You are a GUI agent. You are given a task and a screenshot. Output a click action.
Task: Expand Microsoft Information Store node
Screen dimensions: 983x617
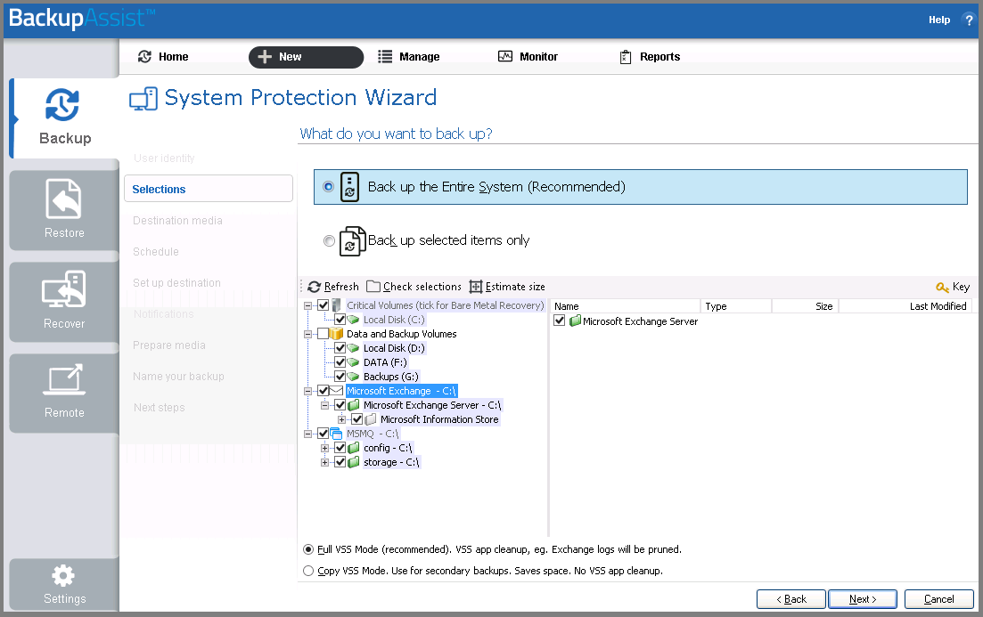click(x=341, y=419)
